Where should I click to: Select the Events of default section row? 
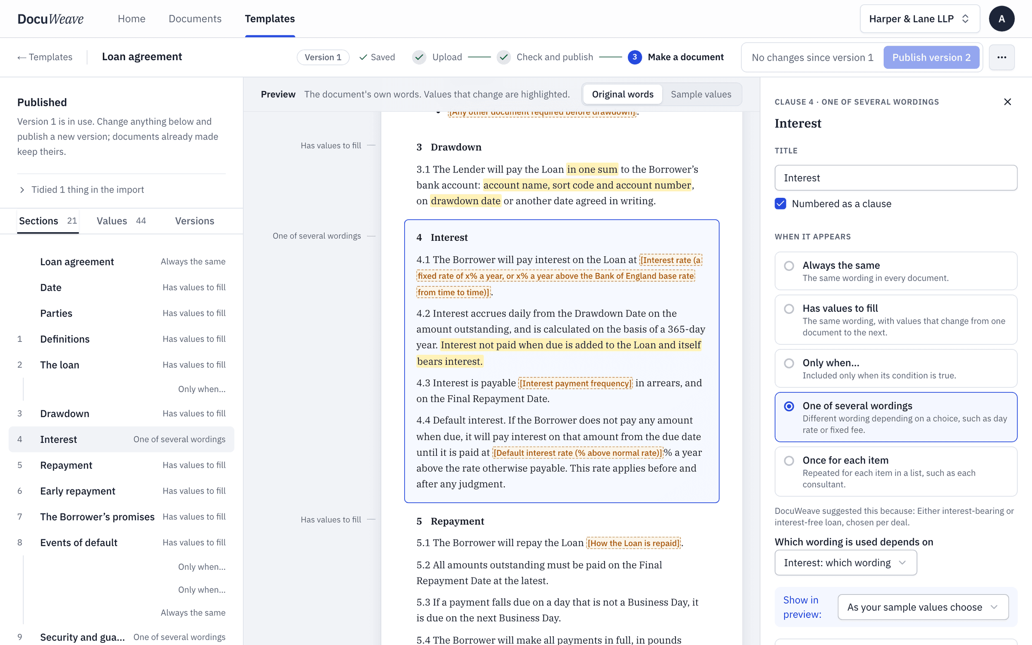[x=121, y=543]
